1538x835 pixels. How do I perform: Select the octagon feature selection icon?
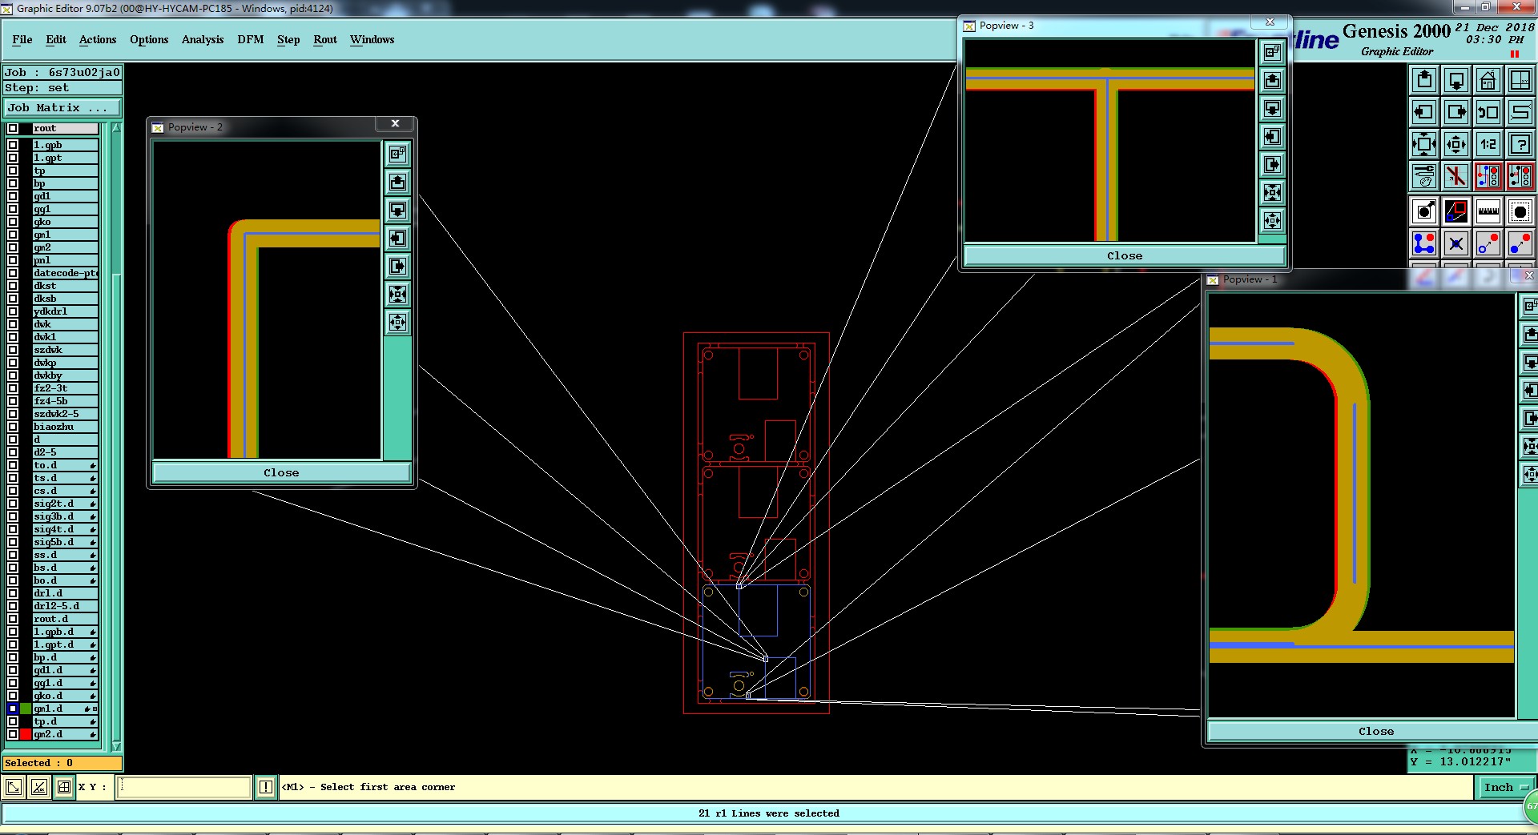[x=1520, y=211]
